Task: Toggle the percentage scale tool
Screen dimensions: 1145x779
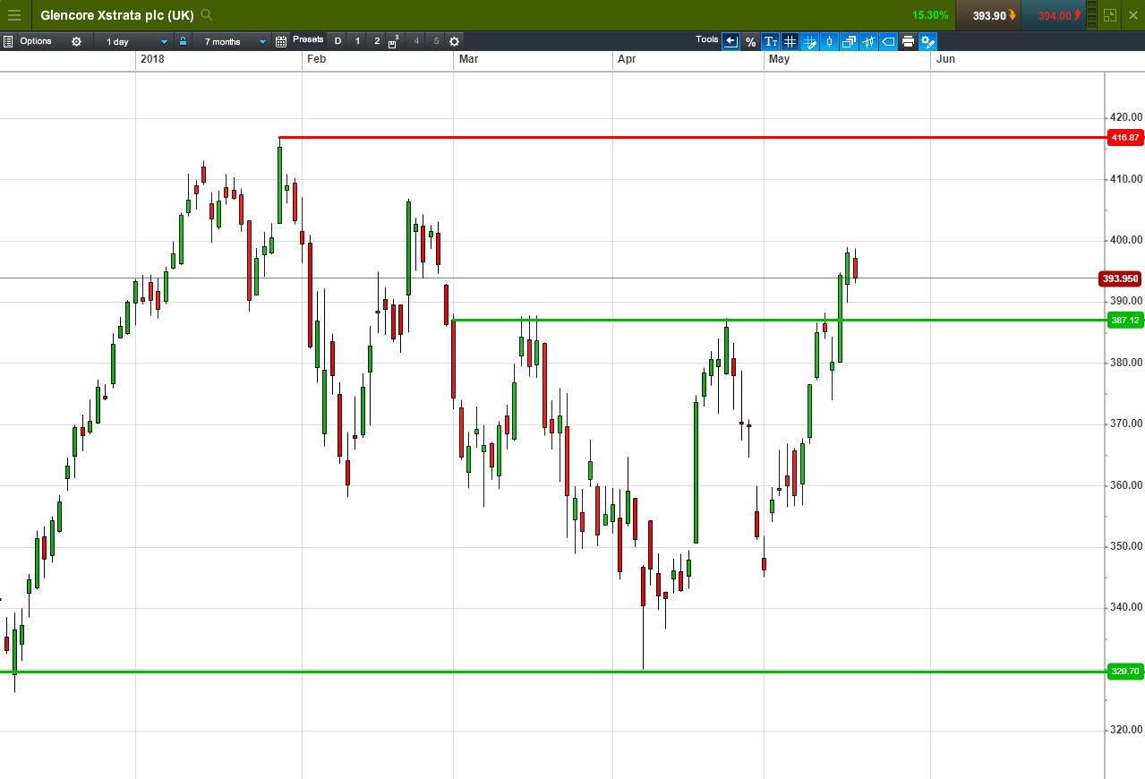Action: pos(750,41)
